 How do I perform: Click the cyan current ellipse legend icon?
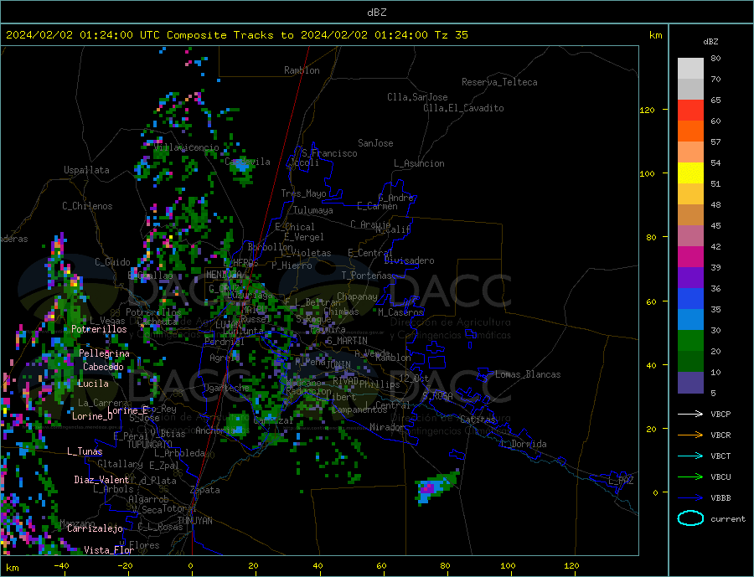(x=690, y=518)
